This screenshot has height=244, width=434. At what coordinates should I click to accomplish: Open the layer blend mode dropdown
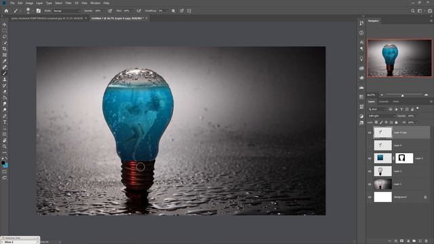(381, 116)
